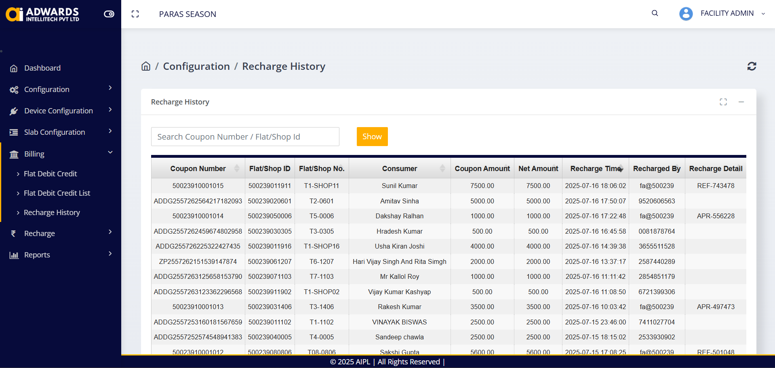Click the Facility Admin user avatar
Image resolution: width=775 pixels, height=368 pixels.
tap(686, 14)
